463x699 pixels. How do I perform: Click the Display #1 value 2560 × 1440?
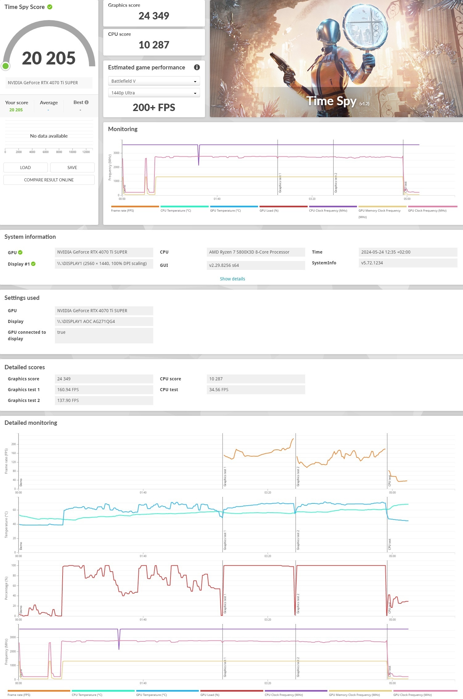[x=104, y=264]
